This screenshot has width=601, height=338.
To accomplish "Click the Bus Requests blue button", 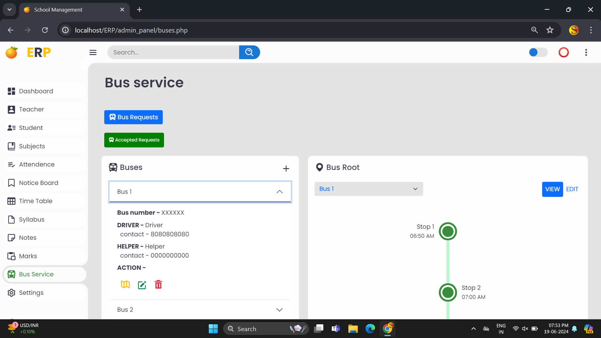I will [133, 117].
